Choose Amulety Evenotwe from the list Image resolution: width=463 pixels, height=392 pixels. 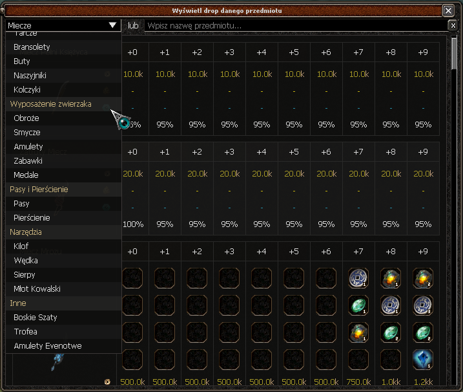47,346
